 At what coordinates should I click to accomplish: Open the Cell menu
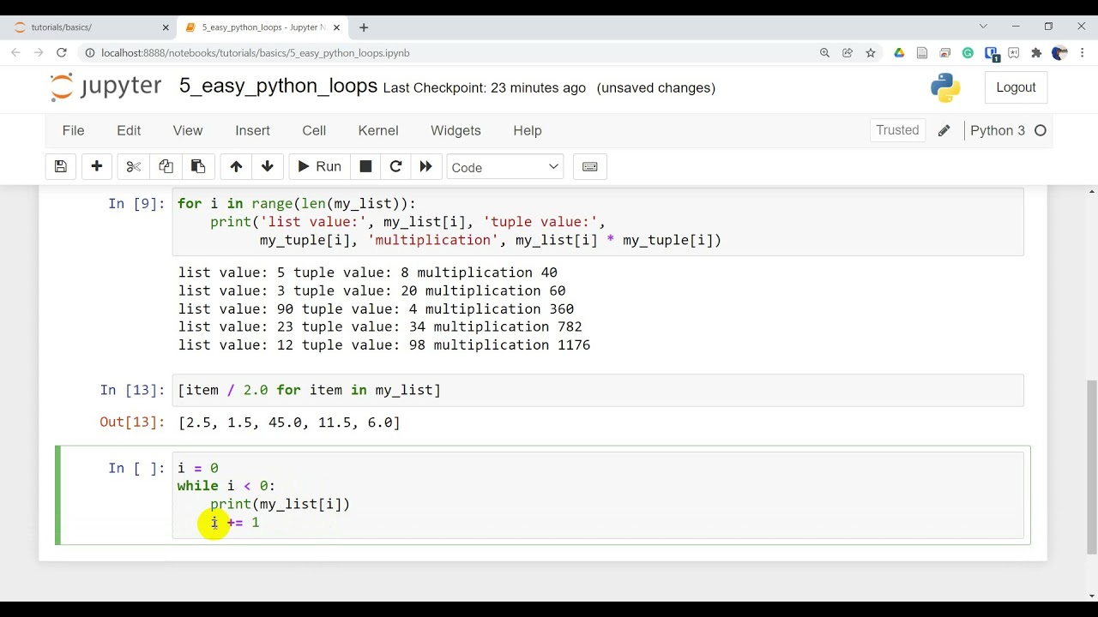[x=314, y=130]
